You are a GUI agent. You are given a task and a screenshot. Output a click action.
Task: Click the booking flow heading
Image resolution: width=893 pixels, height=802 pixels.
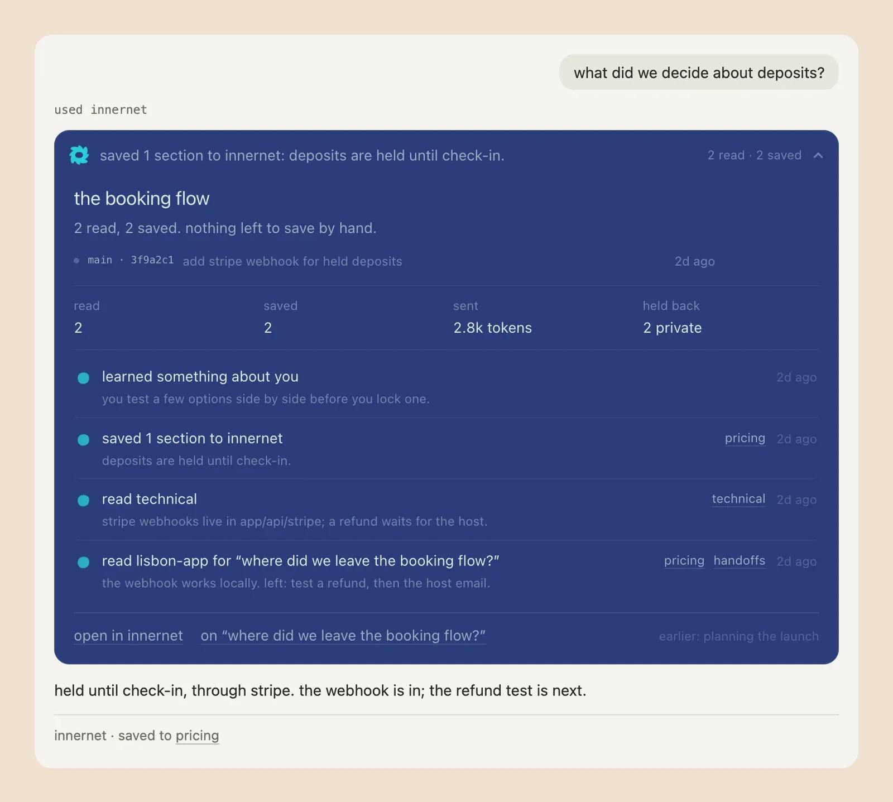(142, 198)
